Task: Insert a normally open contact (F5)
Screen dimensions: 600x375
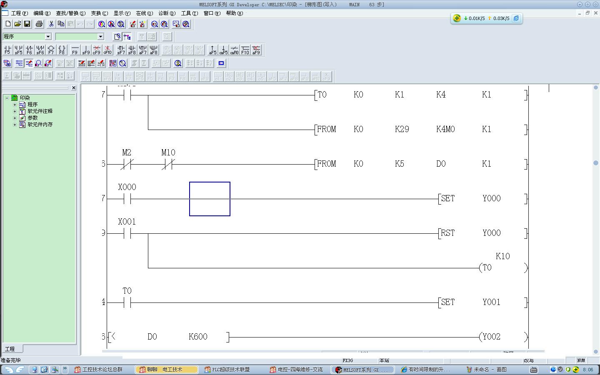Action: pyautogui.click(x=7, y=50)
